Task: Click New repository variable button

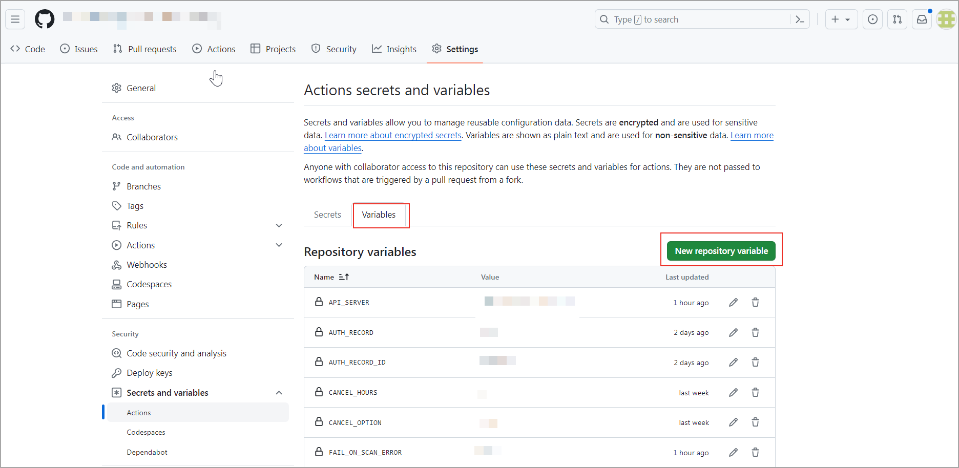Action: [721, 251]
